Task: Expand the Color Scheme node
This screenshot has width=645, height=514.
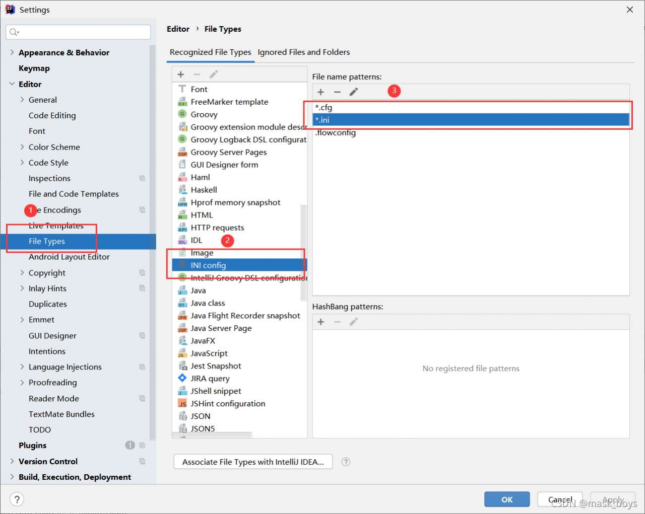Action: (22, 147)
